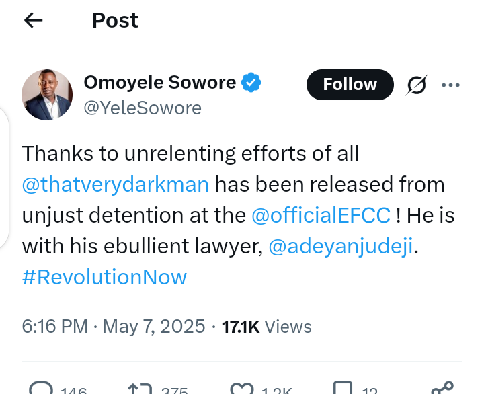
Task: Open the @thatverydarkman mention
Action: tap(115, 184)
